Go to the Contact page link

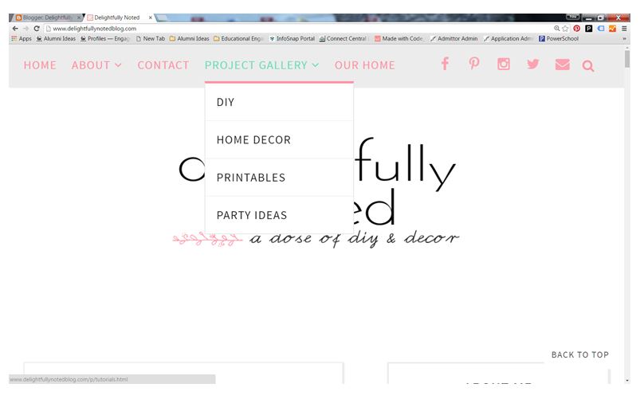[x=163, y=65]
